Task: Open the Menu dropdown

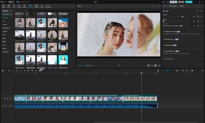Action: coord(11,2)
